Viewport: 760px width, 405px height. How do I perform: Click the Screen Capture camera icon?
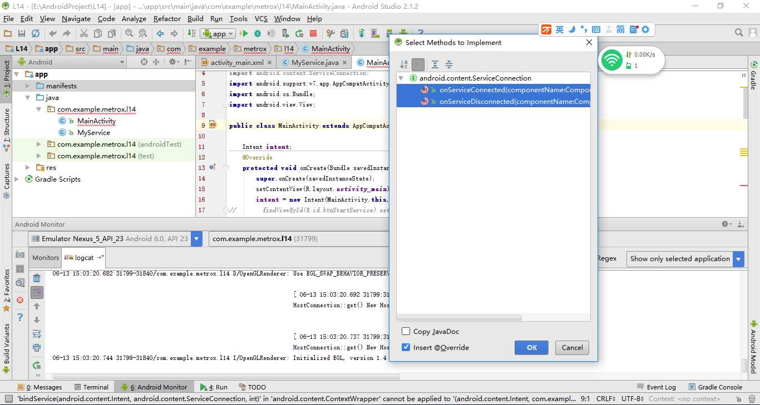click(20, 254)
